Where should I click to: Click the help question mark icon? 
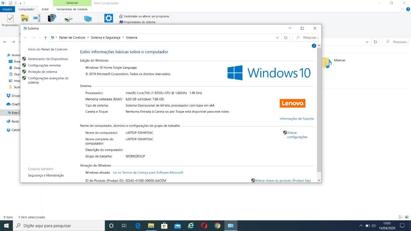[314, 46]
